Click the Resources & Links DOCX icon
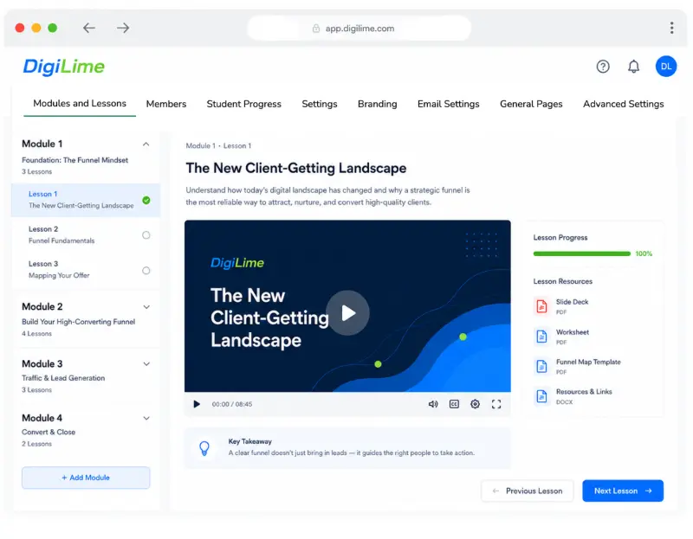The image size is (693, 539). pos(541,396)
